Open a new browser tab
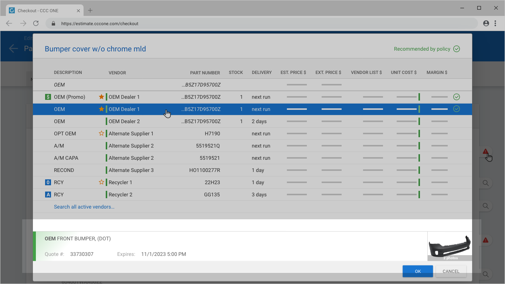This screenshot has height=284, width=505. 90,10
